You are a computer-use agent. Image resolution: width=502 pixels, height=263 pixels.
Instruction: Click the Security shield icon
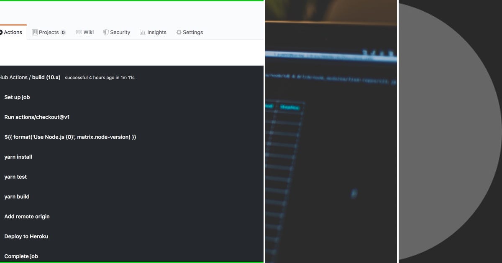(106, 32)
